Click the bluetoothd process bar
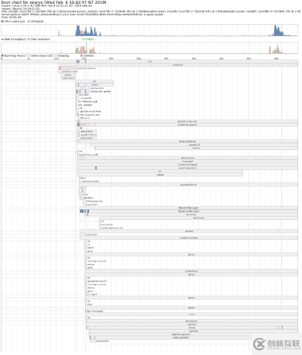Image resolution: width=302 pixels, height=355 pixels. [x=187, y=158]
